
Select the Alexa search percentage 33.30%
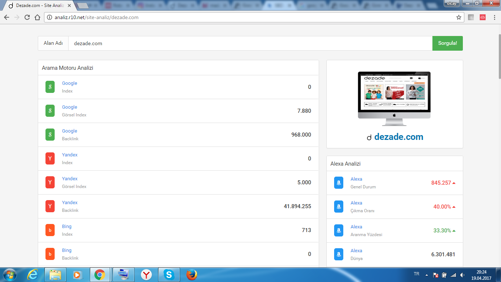tap(442, 231)
